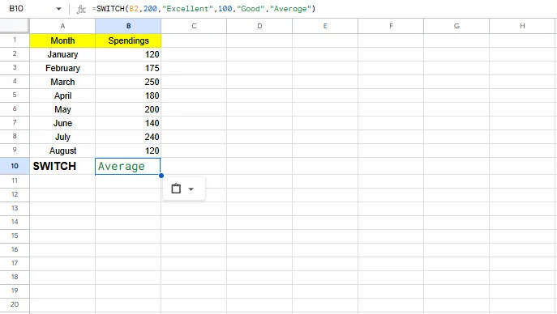Select column E header
The width and height of the screenshot is (557, 314).
325,26
